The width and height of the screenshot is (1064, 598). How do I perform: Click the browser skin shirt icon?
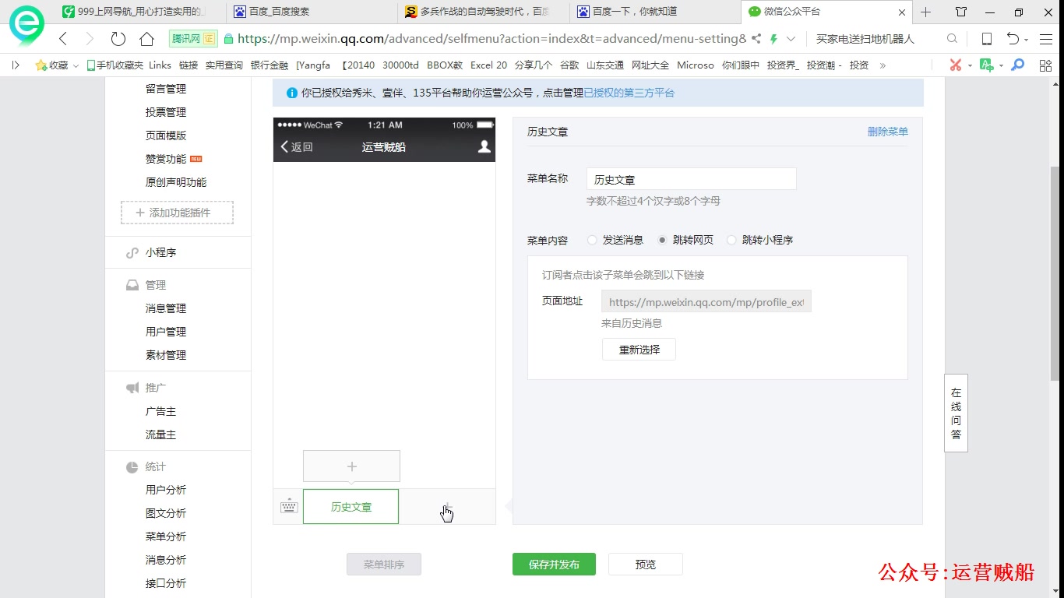[x=961, y=12]
